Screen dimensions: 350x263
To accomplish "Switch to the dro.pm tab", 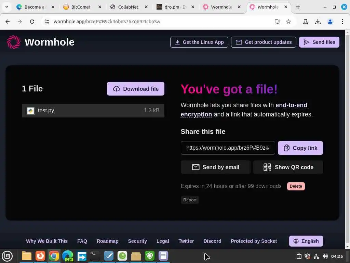I will [x=175, y=7].
